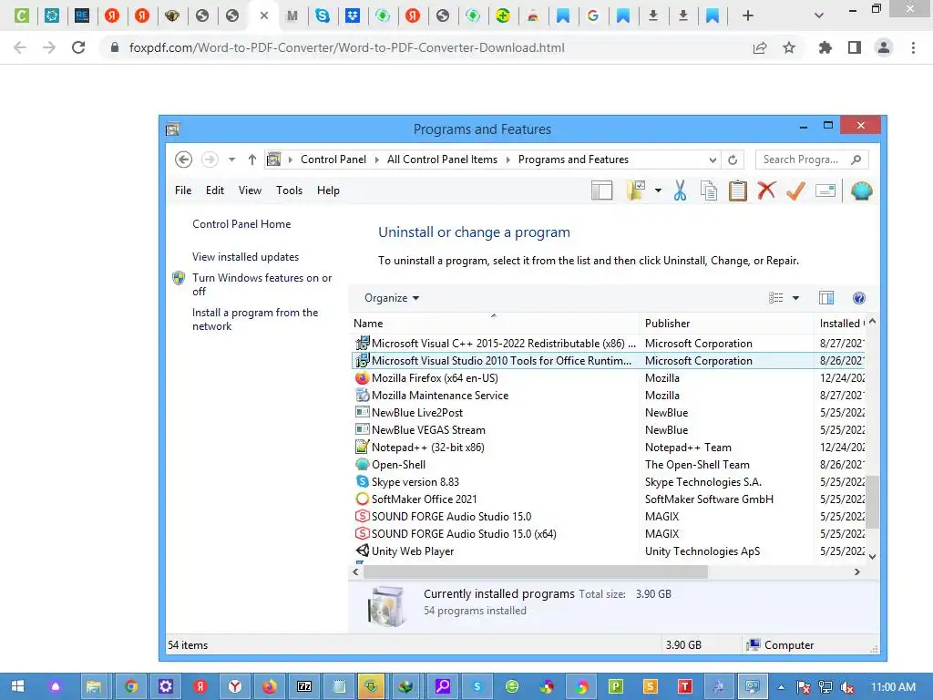The height and width of the screenshot is (700, 933).
Task: Click the Rename toolbar icon next to checkmark
Action: tap(825, 190)
